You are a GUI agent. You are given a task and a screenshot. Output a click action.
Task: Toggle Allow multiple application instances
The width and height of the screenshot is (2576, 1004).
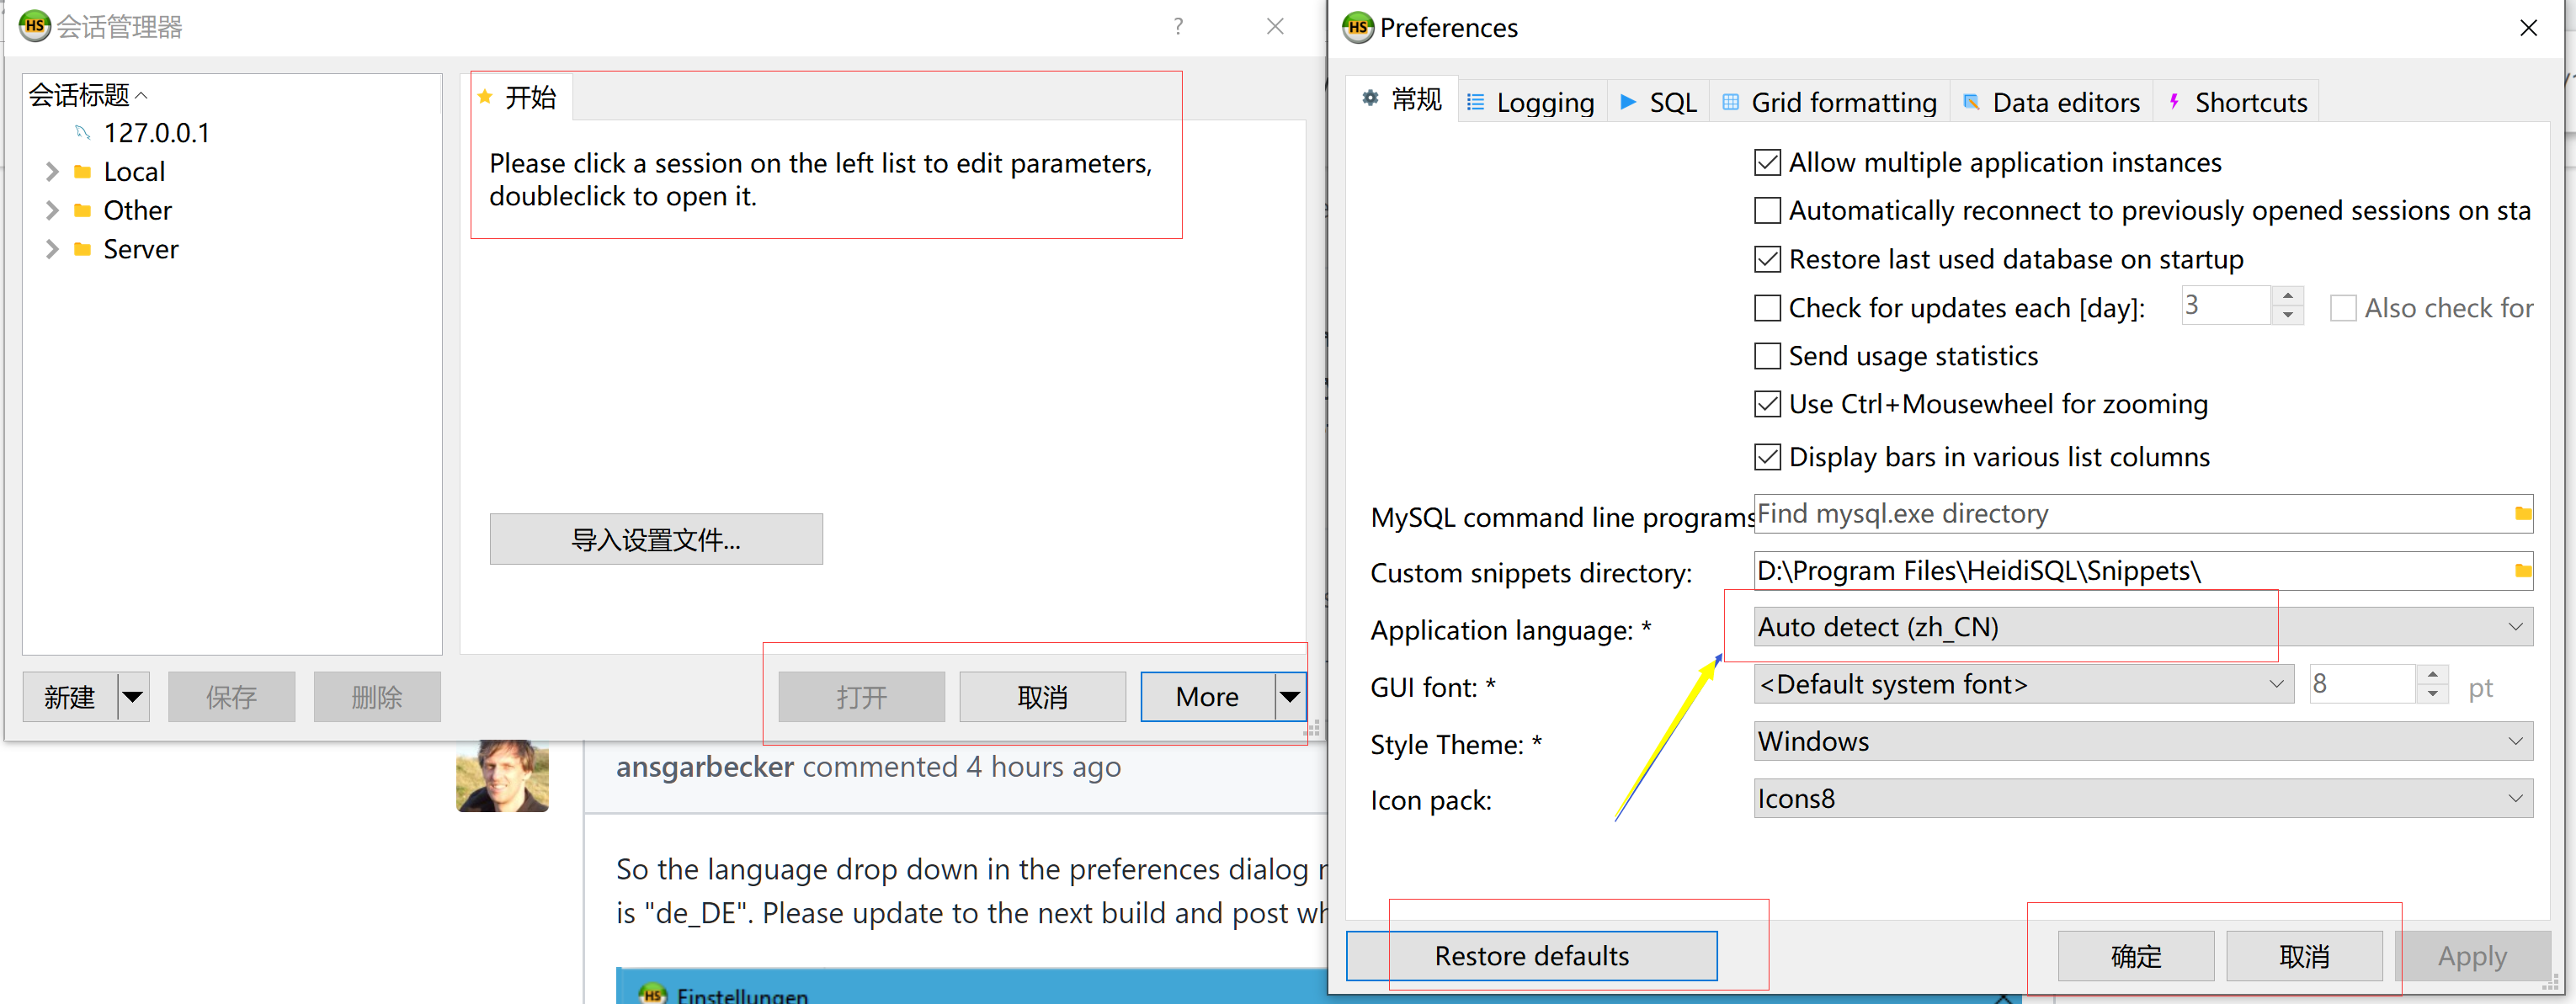point(1767,163)
